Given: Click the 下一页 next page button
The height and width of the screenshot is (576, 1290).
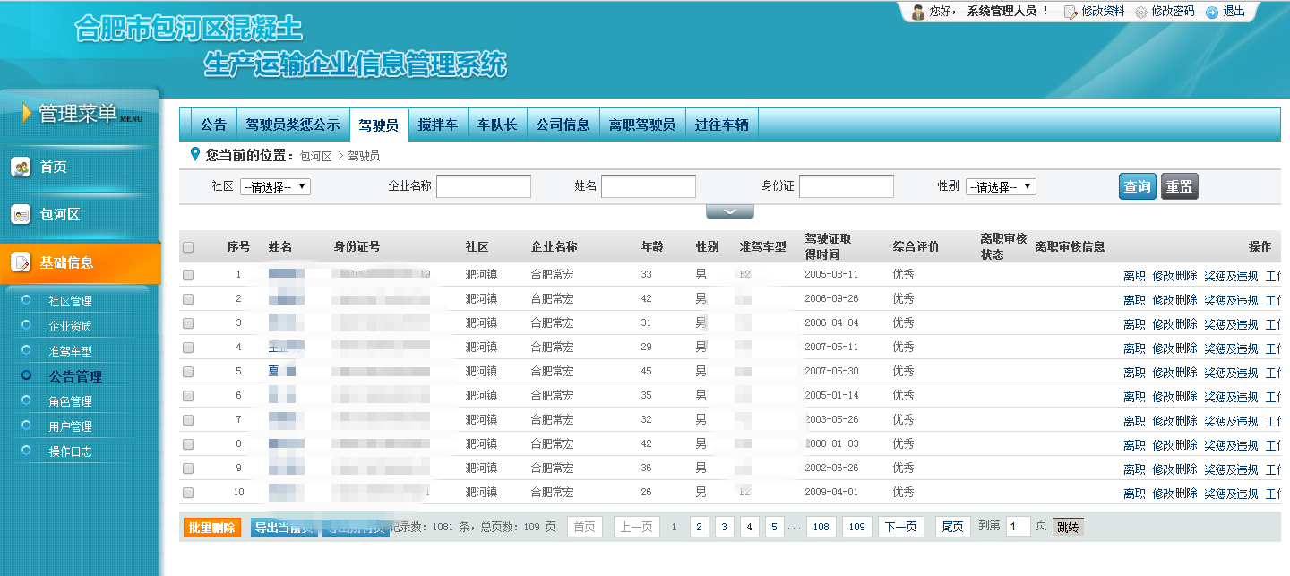Looking at the screenshot, I should pos(901,527).
